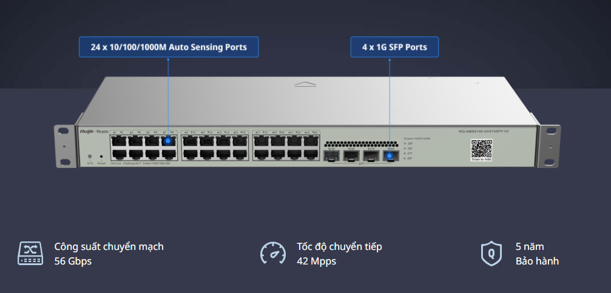Click the 56 Gbps text
This screenshot has width=611, height=293.
(73, 261)
